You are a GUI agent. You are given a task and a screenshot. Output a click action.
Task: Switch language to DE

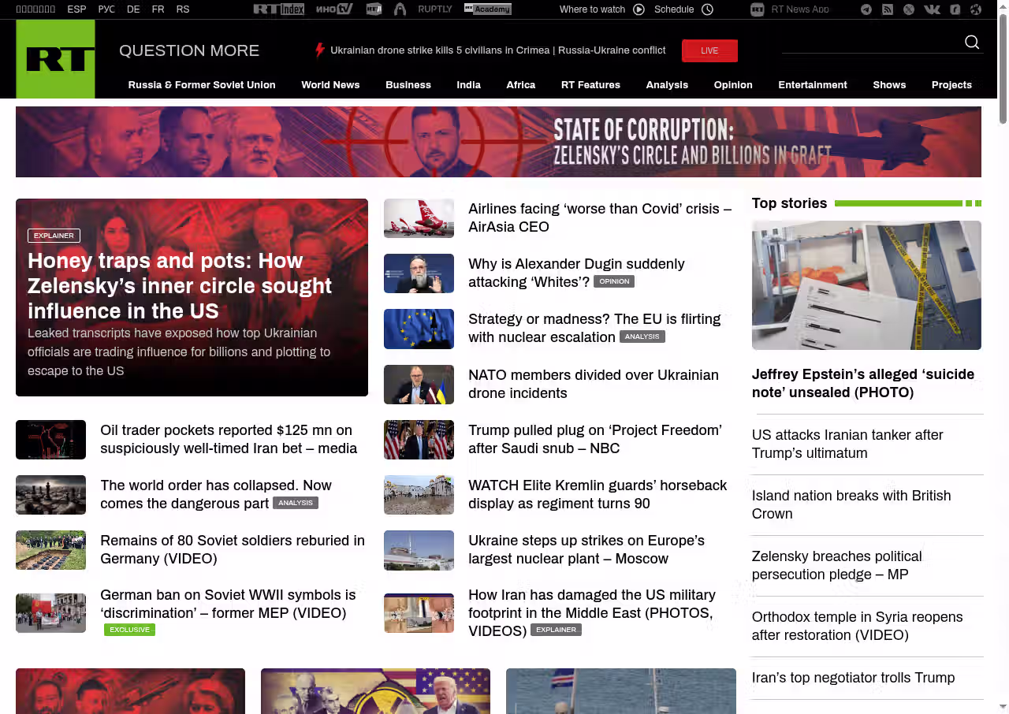coord(133,9)
